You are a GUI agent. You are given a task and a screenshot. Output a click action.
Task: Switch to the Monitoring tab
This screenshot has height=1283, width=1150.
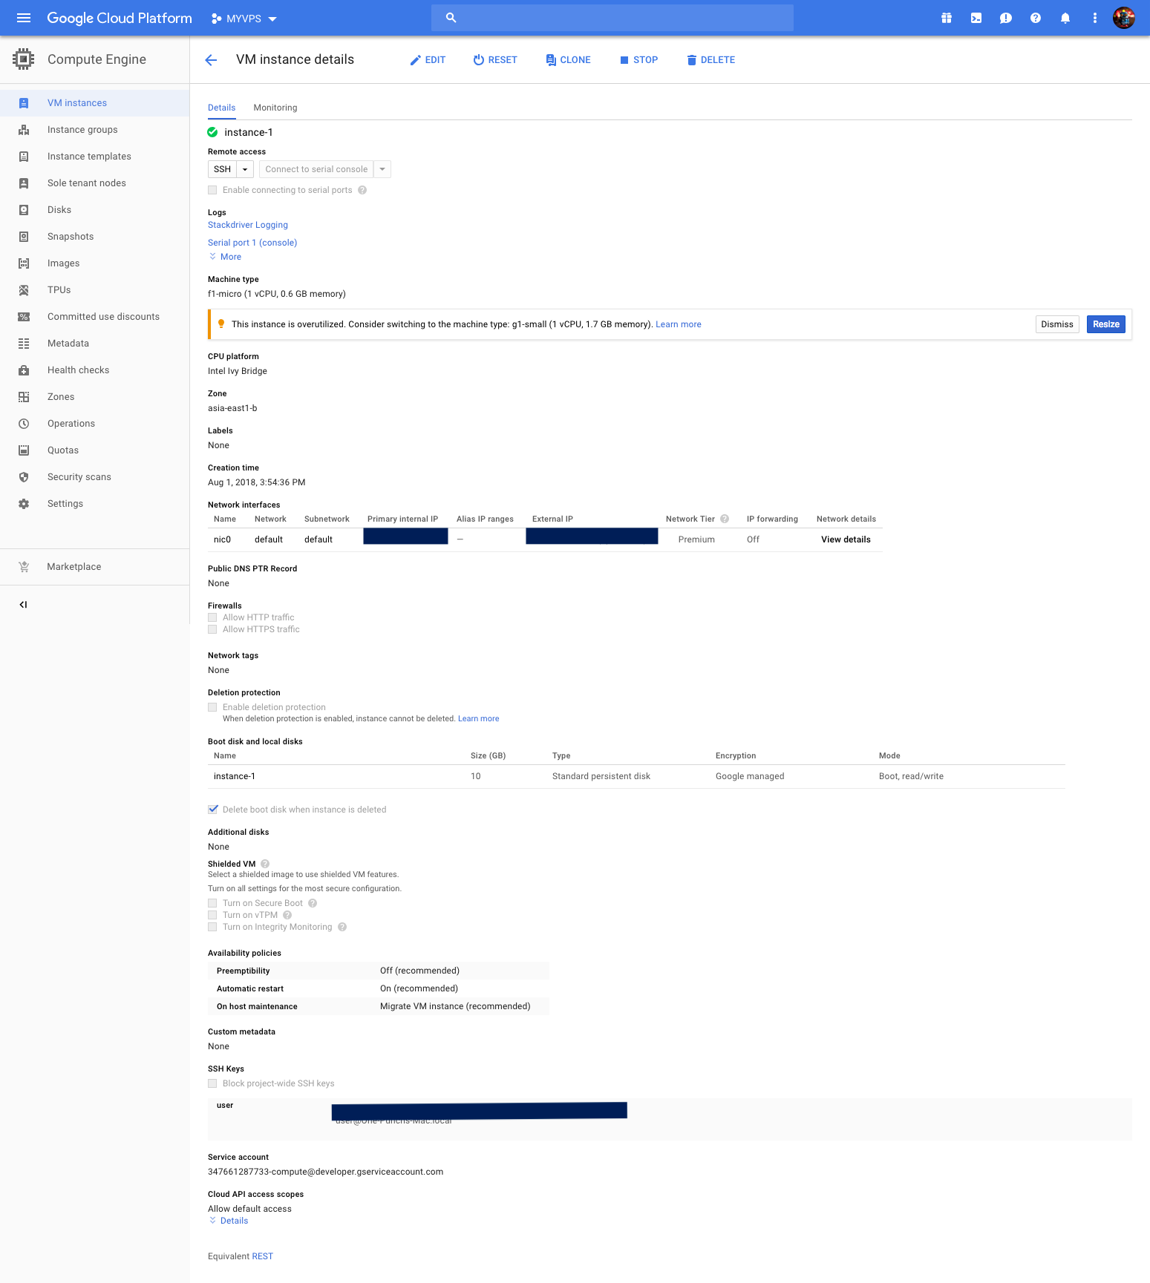(275, 108)
